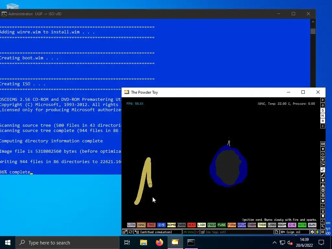
Task: Click the command window scrollbar thumb
Action: 313,31
